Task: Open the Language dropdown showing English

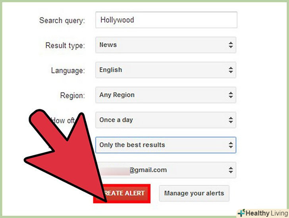Action: pos(166,70)
